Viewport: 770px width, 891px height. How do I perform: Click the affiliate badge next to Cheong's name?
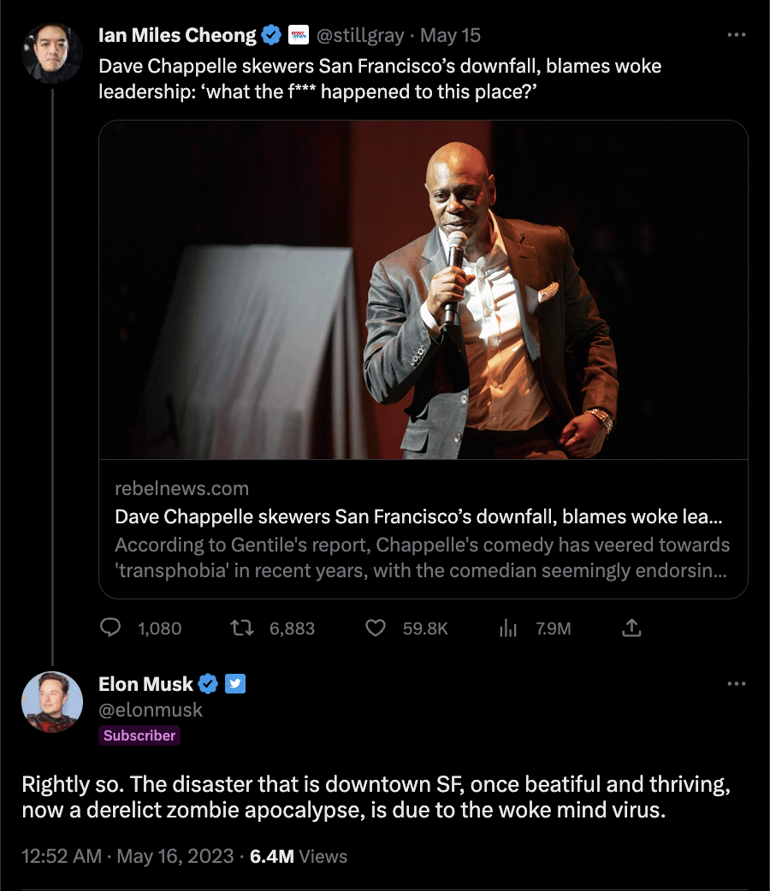click(298, 35)
